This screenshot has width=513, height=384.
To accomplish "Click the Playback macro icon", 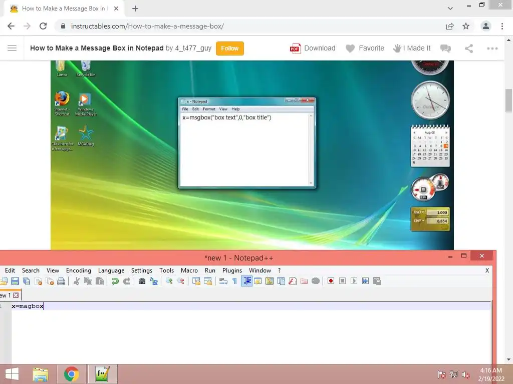I will 354,281.
